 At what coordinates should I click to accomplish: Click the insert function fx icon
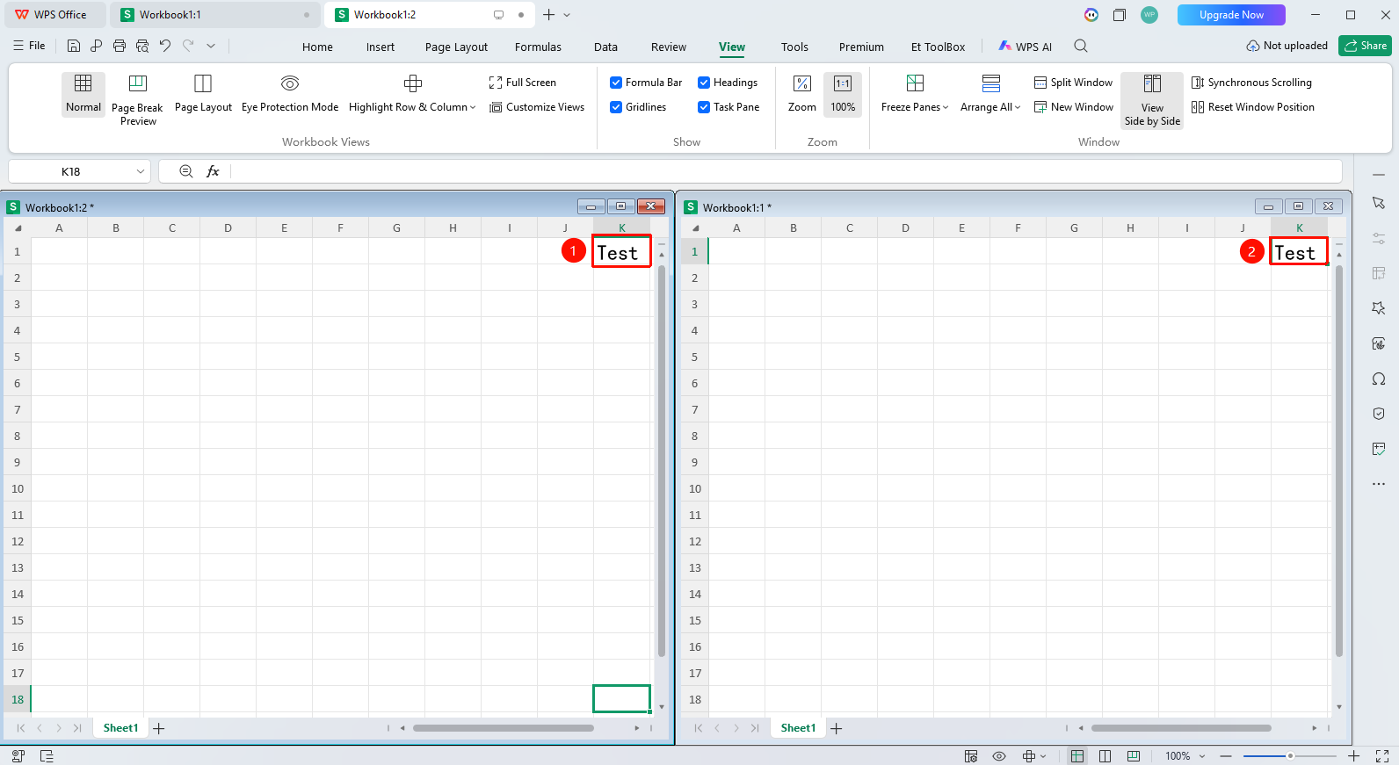point(213,171)
